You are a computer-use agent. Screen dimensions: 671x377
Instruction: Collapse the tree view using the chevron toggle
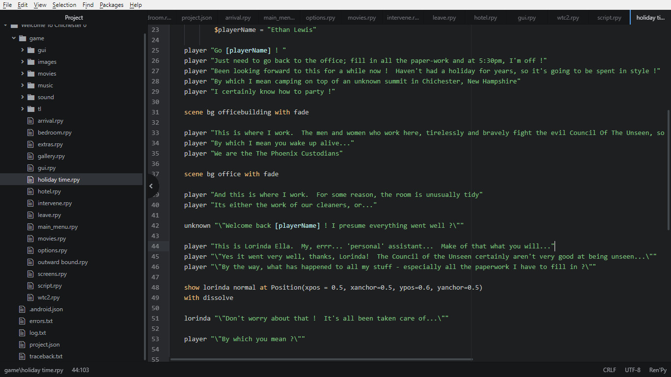(x=151, y=187)
